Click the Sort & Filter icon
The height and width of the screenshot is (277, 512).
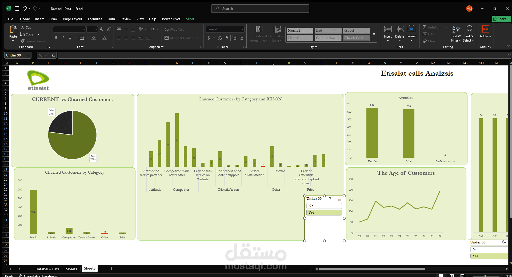coord(456,29)
